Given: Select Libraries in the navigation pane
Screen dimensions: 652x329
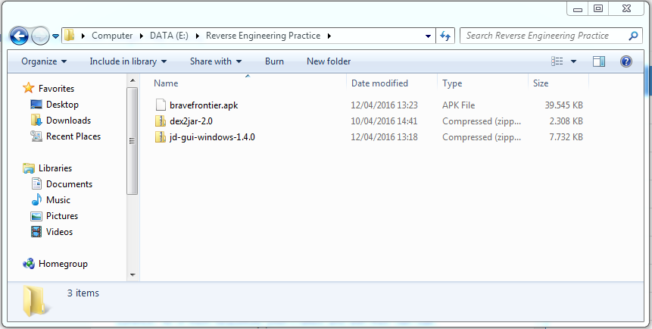Looking at the screenshot, I should pos(55,168).
